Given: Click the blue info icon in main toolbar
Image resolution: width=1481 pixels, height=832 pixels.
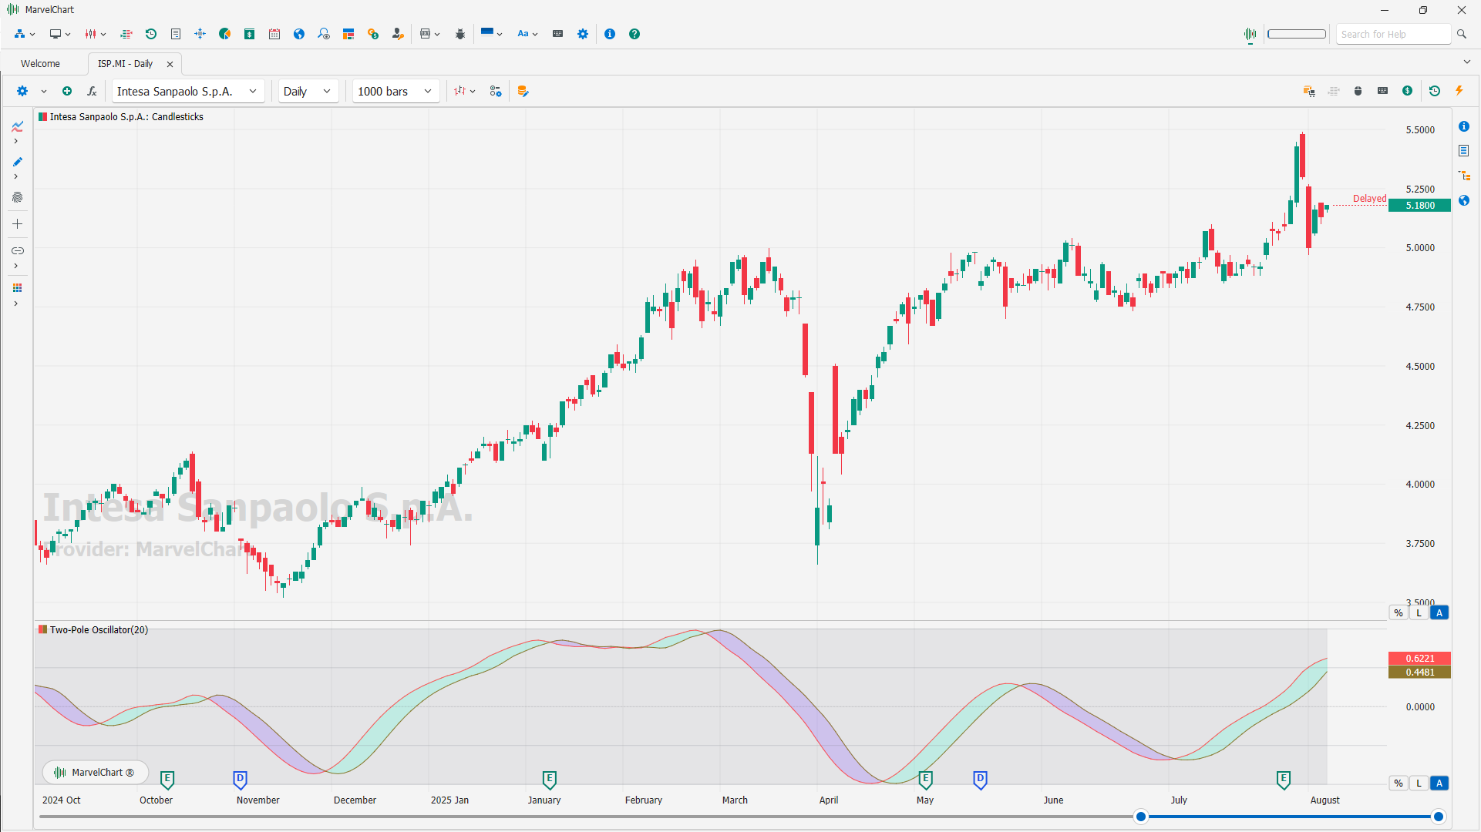Looking at the screenshot, I should (x=610, y=34).
